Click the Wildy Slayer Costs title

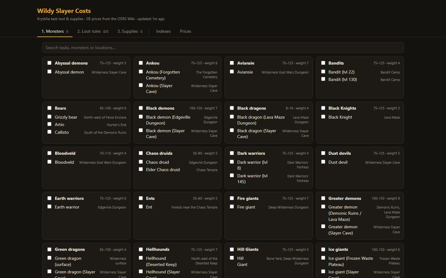click(x=64, y=11)
